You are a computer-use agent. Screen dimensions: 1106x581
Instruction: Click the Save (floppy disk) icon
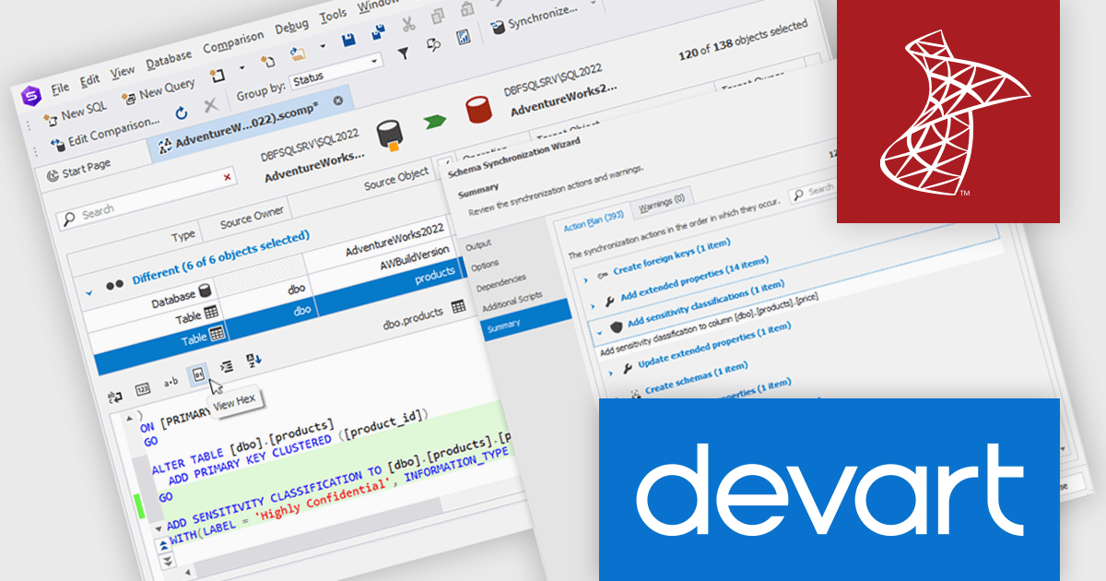coord(348,41)
